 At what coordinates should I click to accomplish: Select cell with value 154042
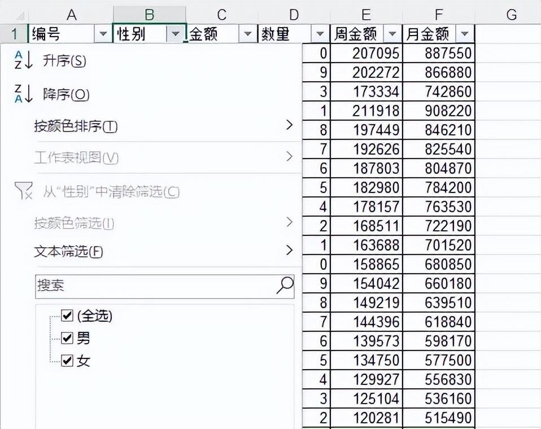[x=367, y=283]
